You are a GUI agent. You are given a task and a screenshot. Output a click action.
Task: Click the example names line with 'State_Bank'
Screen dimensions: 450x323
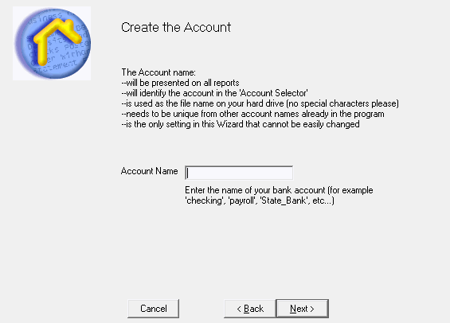(260, 200)
